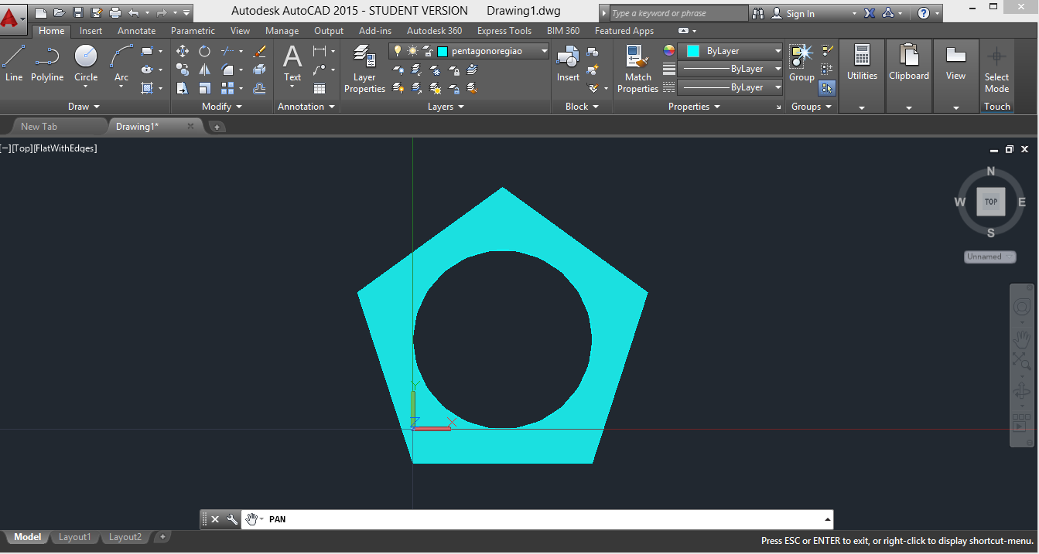Image resolution: width=1039 pixels, height=554 pixels.
Task: Click the search keyword input field
Action: [678, 13]
